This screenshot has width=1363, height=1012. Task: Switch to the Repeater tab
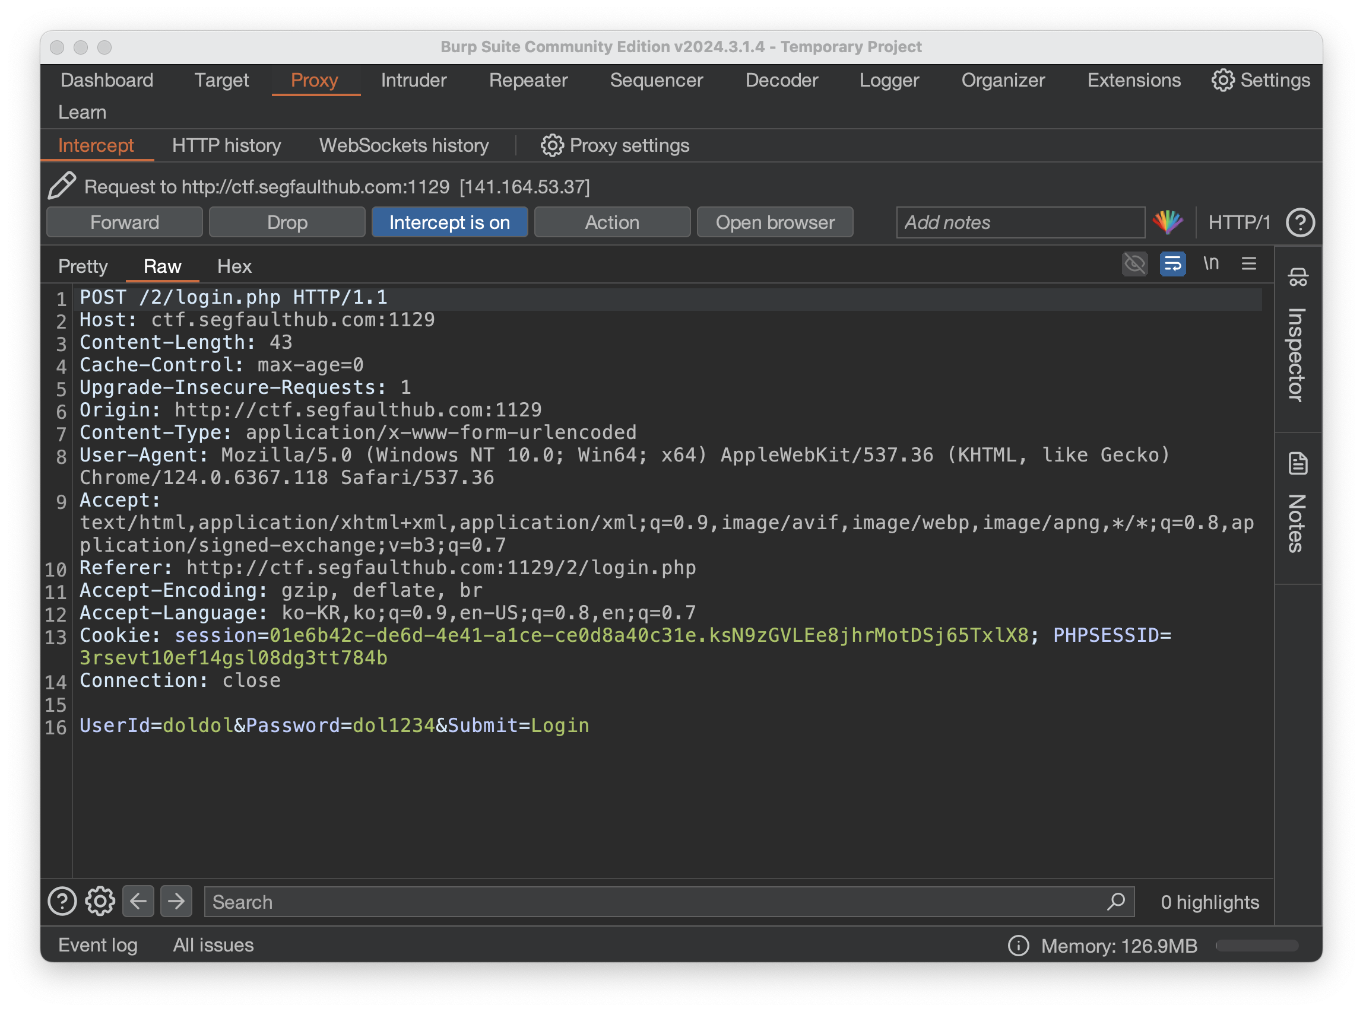pyautogui.click(x=528, y=80)
